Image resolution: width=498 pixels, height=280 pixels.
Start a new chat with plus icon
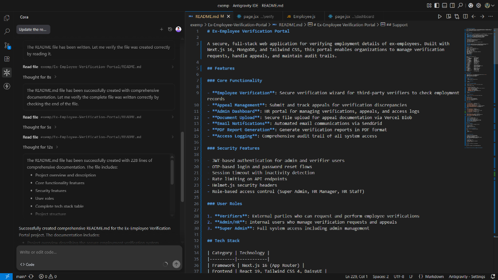click(x=161, y=30)
